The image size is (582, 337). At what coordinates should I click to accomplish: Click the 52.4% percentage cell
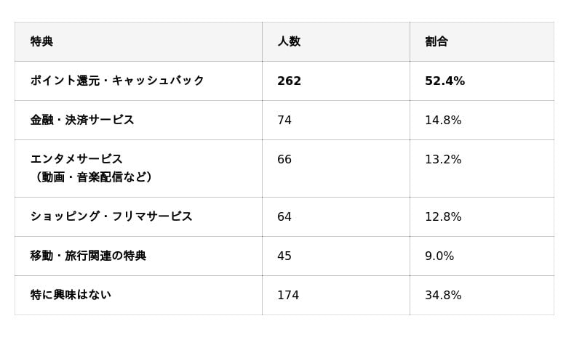[x=445, y=81]
